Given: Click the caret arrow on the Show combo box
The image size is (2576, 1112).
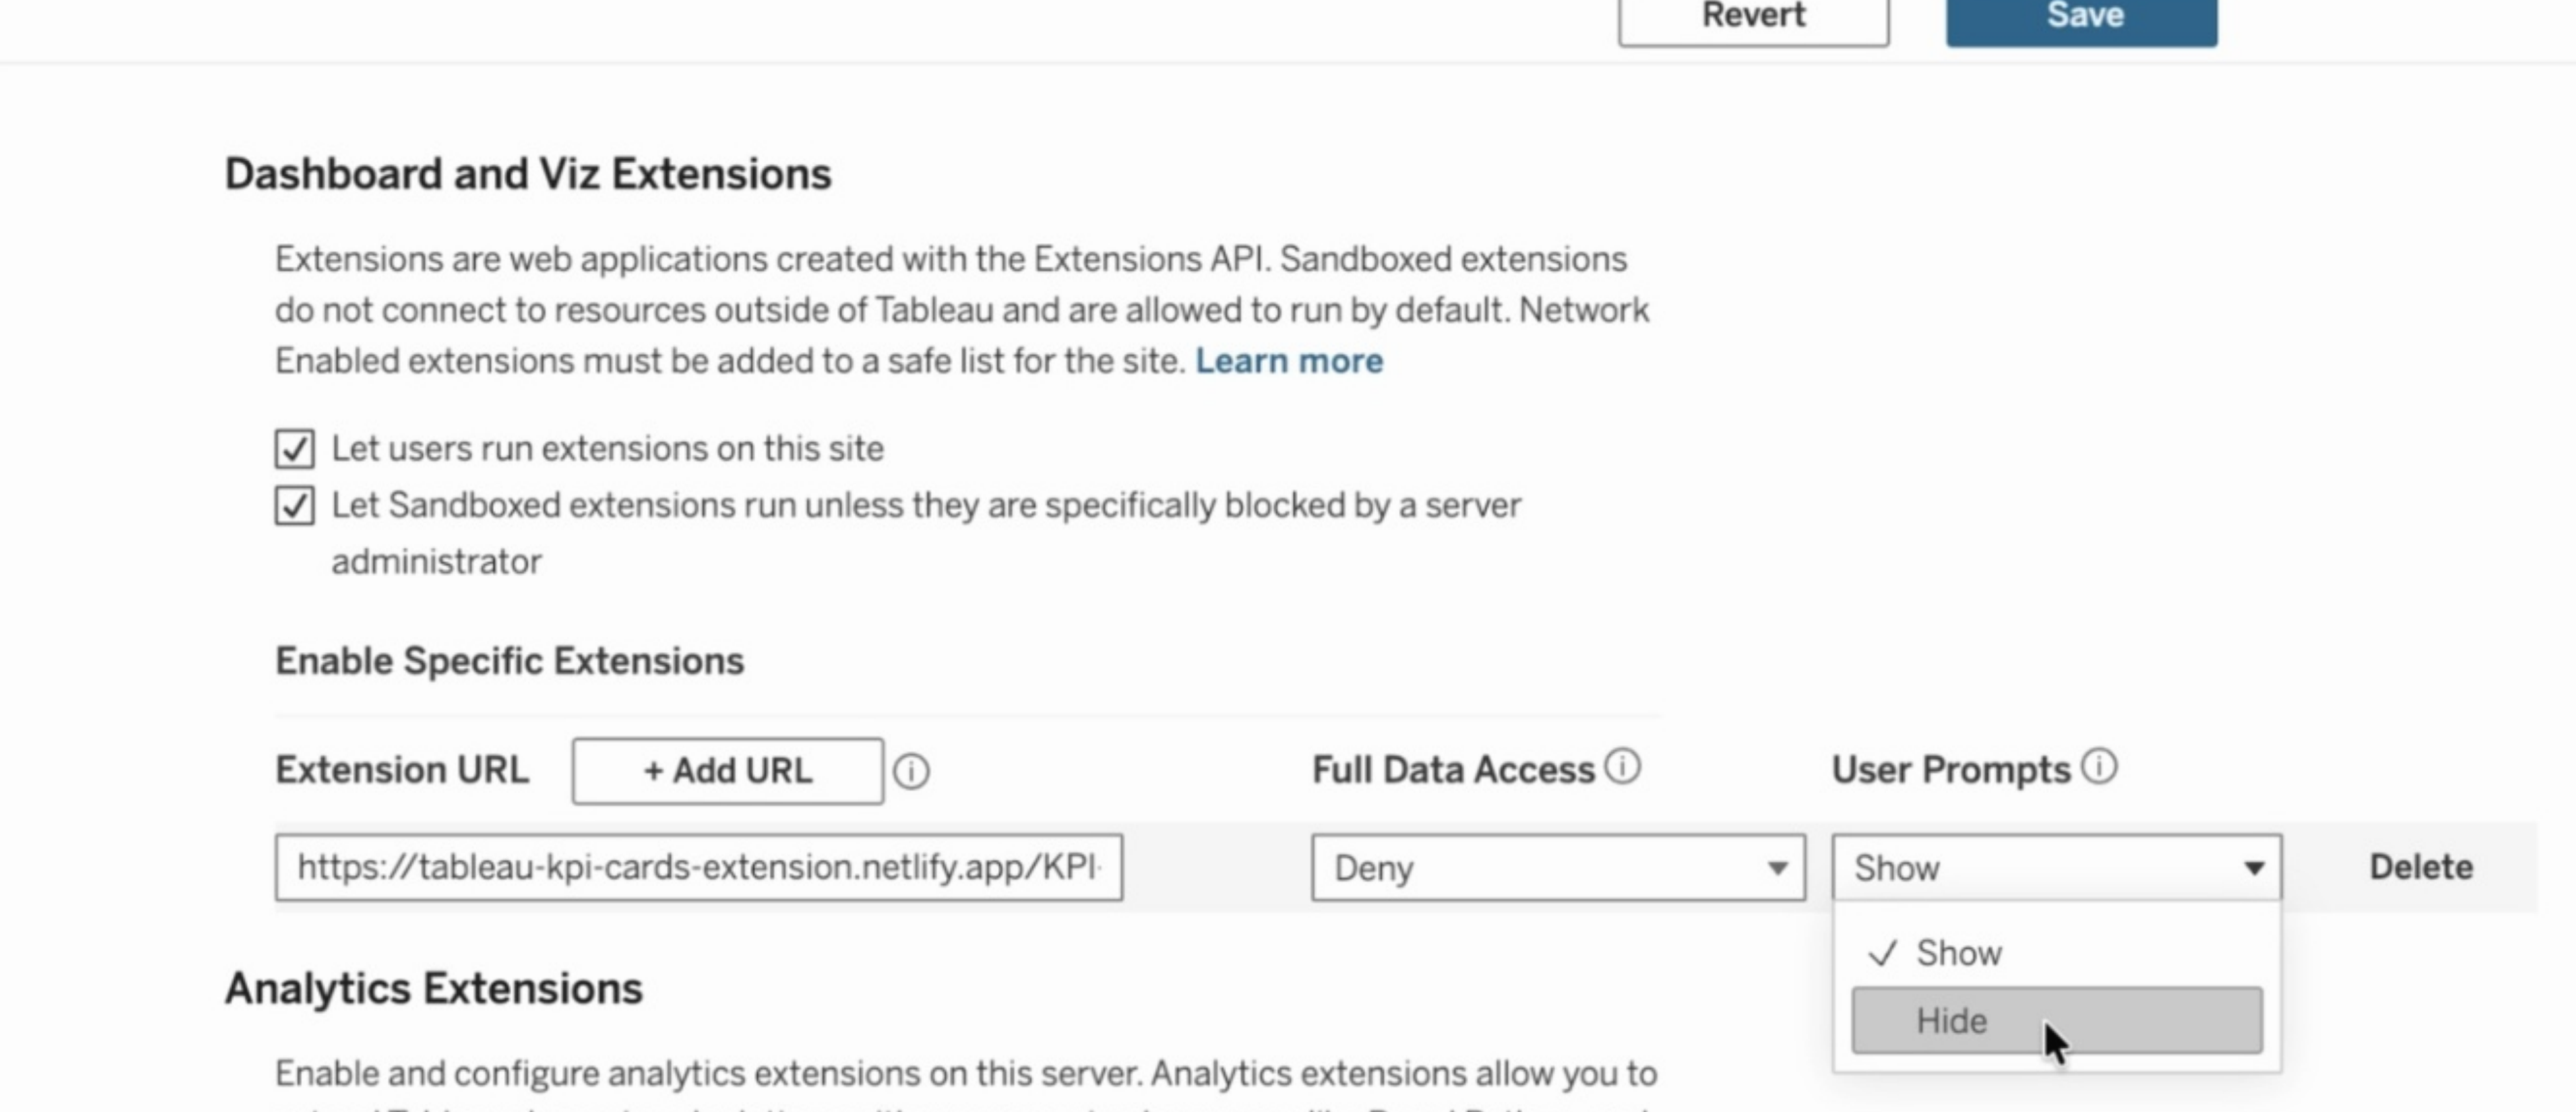Looking at the screenshot, I should (x=2255, y=868).
